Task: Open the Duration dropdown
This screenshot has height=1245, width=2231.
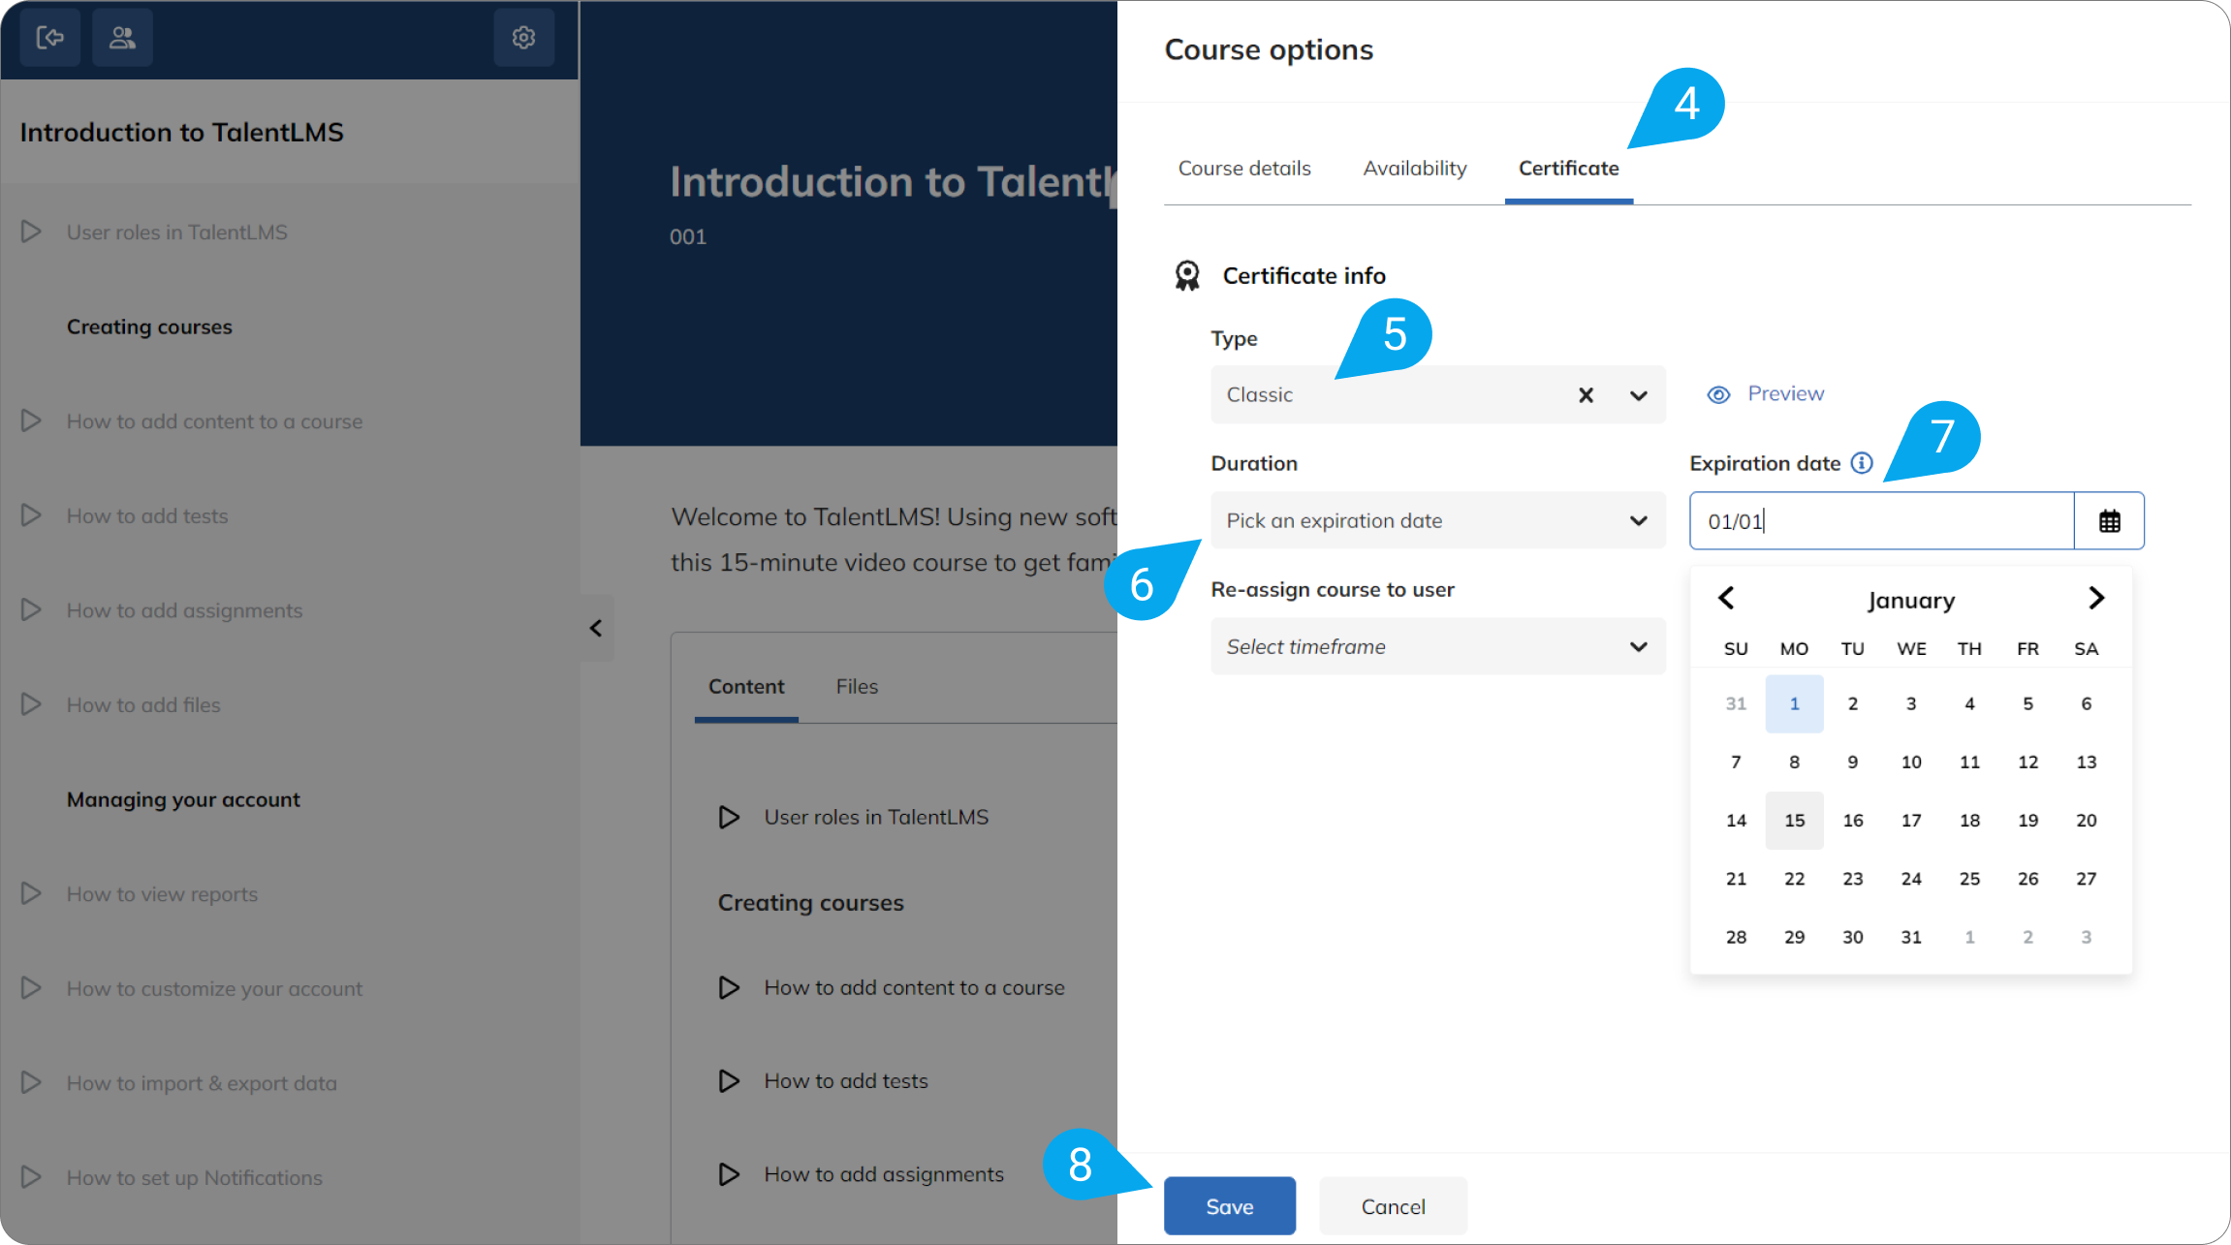Action: [1438, 520]
